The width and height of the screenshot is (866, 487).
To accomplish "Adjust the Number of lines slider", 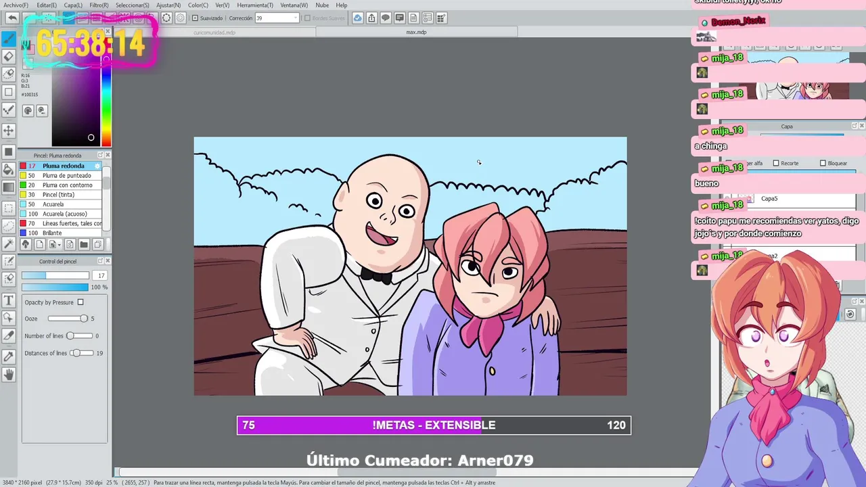I will 79,335.
